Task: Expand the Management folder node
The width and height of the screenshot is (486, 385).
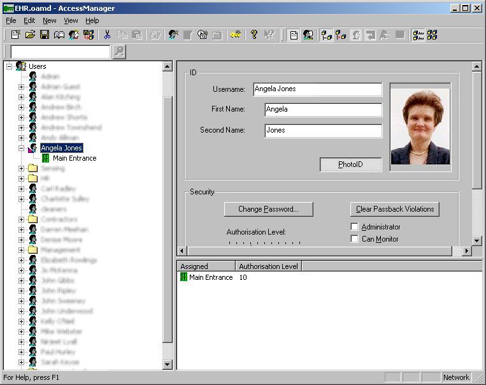Action: [x=21, y=250]
